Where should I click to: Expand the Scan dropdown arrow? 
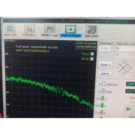click(110, 65)
